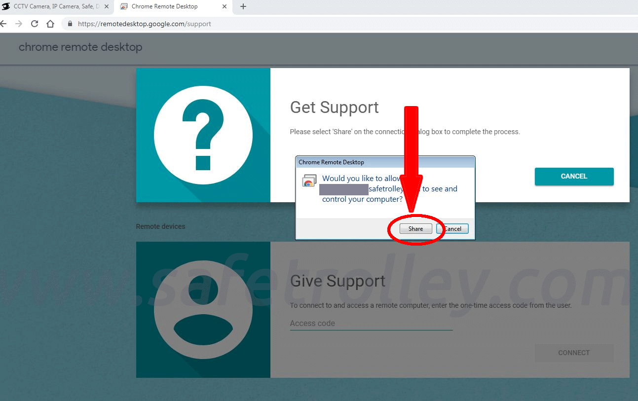
Task: Click the 'chrome remote desktop' header title
Action: [80, 47]
